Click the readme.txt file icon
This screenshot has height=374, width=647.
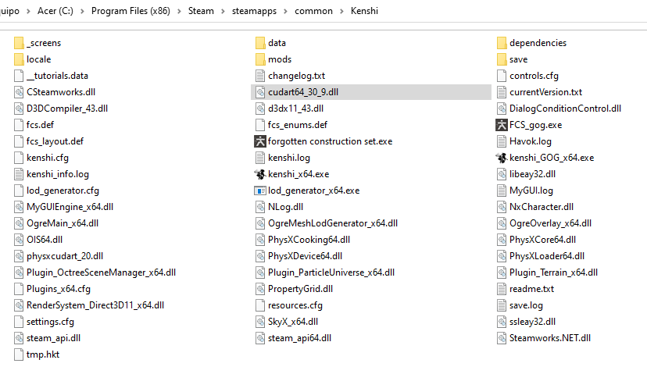(502, 289)
